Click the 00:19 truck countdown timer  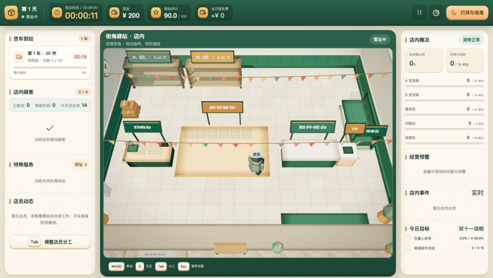[80, 57]
